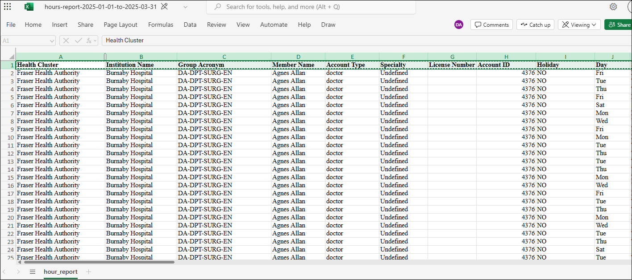
Task: Open the File menu
Action: [x=11, y=25]
